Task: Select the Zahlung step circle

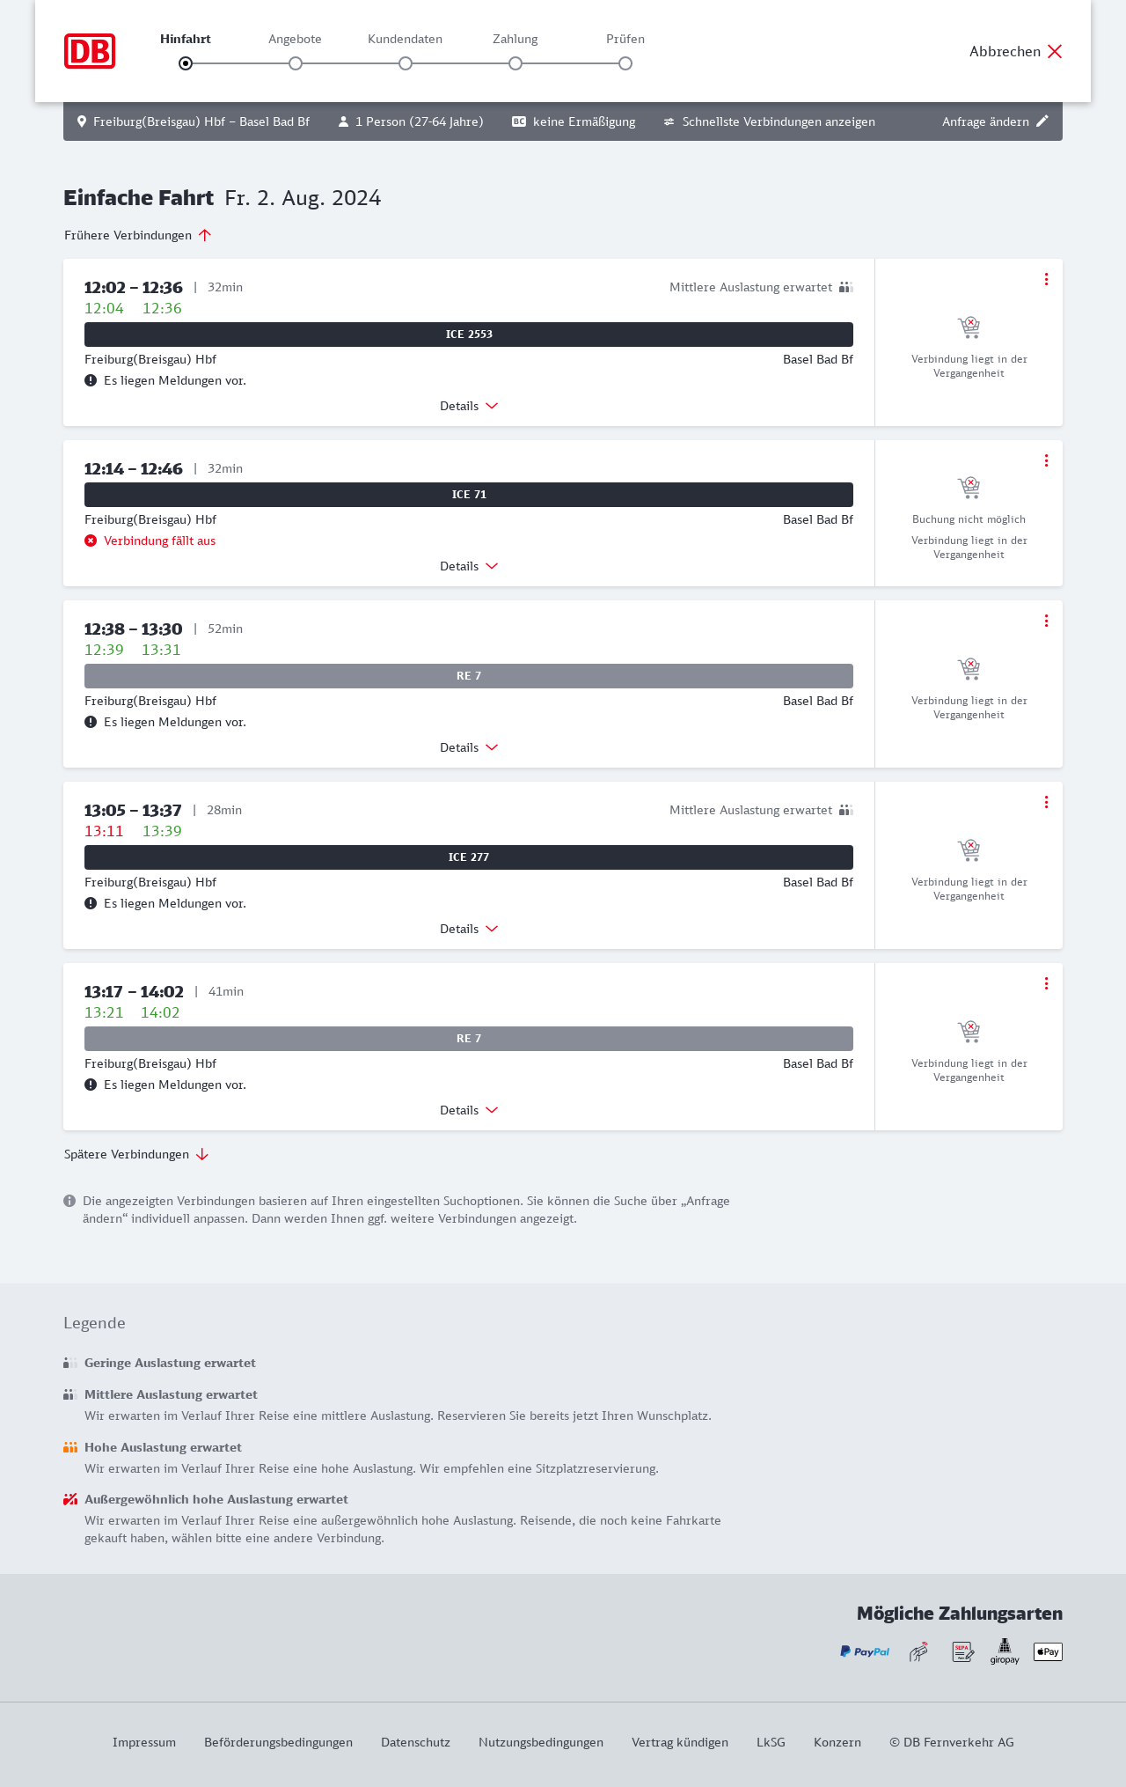Action: click(x=515, y=63)
